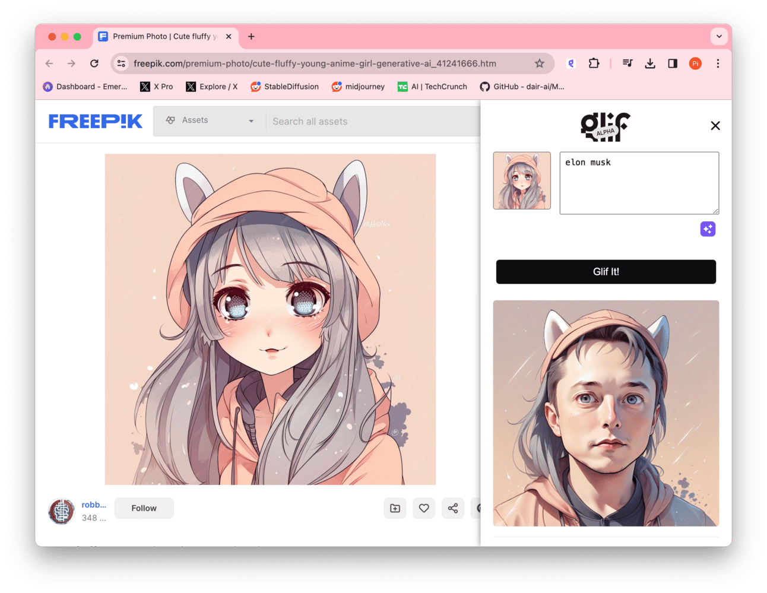The height and width of the screenshot is (593, 767).
Task: Select the source thumbnail in Glif panel
Action: point(522,180)
